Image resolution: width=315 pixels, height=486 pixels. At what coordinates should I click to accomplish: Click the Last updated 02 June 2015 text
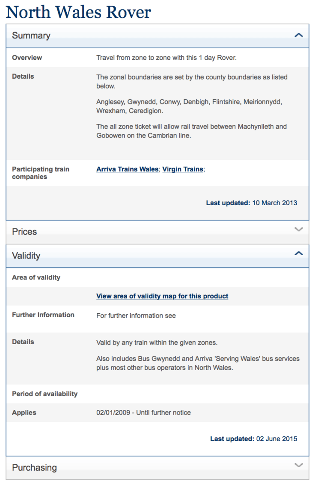[253, 439]
